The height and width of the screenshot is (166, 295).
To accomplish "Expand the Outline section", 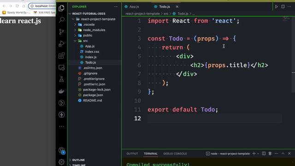I will (x=78, y=160).
